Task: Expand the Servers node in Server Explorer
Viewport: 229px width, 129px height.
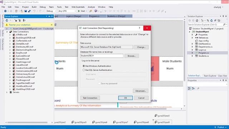Action: coord(7,92)
